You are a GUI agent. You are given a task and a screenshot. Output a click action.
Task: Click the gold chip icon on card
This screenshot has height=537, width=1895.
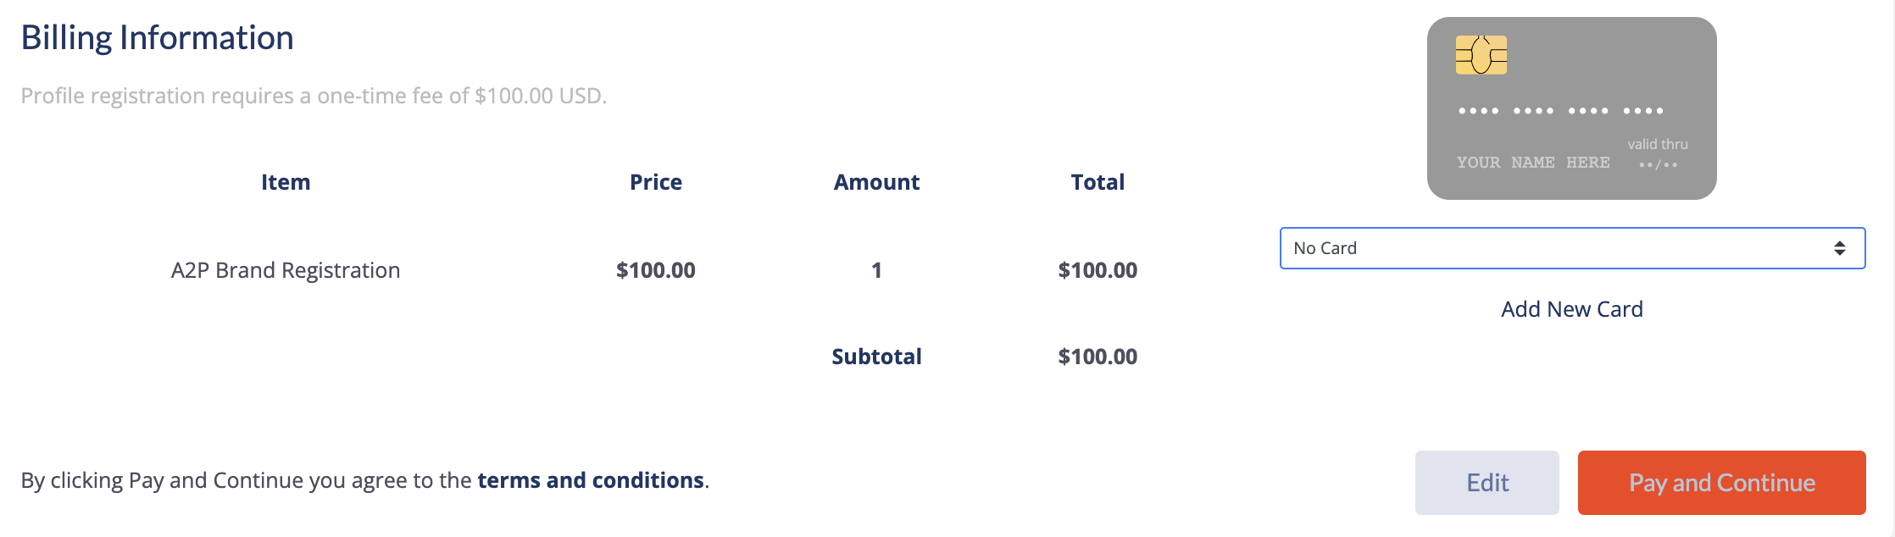pyautogui.click(x=1481, y=55)
